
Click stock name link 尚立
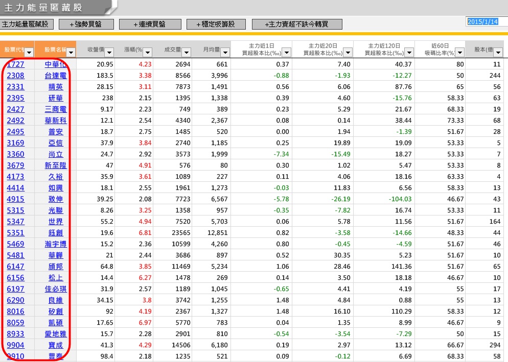[x=56, y=154]
